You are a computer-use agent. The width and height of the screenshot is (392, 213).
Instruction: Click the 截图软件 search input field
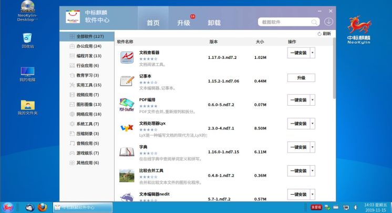click(x=284, y=22)
